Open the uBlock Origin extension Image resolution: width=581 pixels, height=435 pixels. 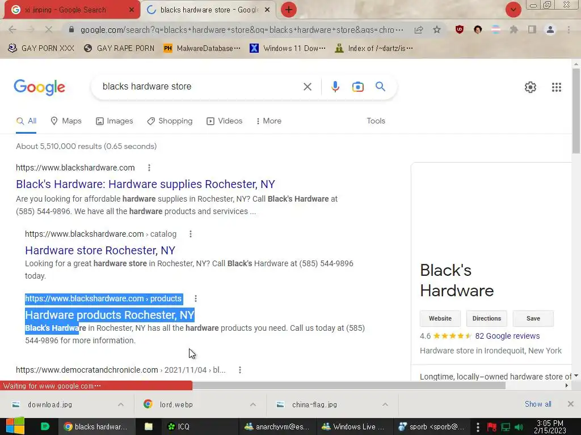click(x=460, y=29)
